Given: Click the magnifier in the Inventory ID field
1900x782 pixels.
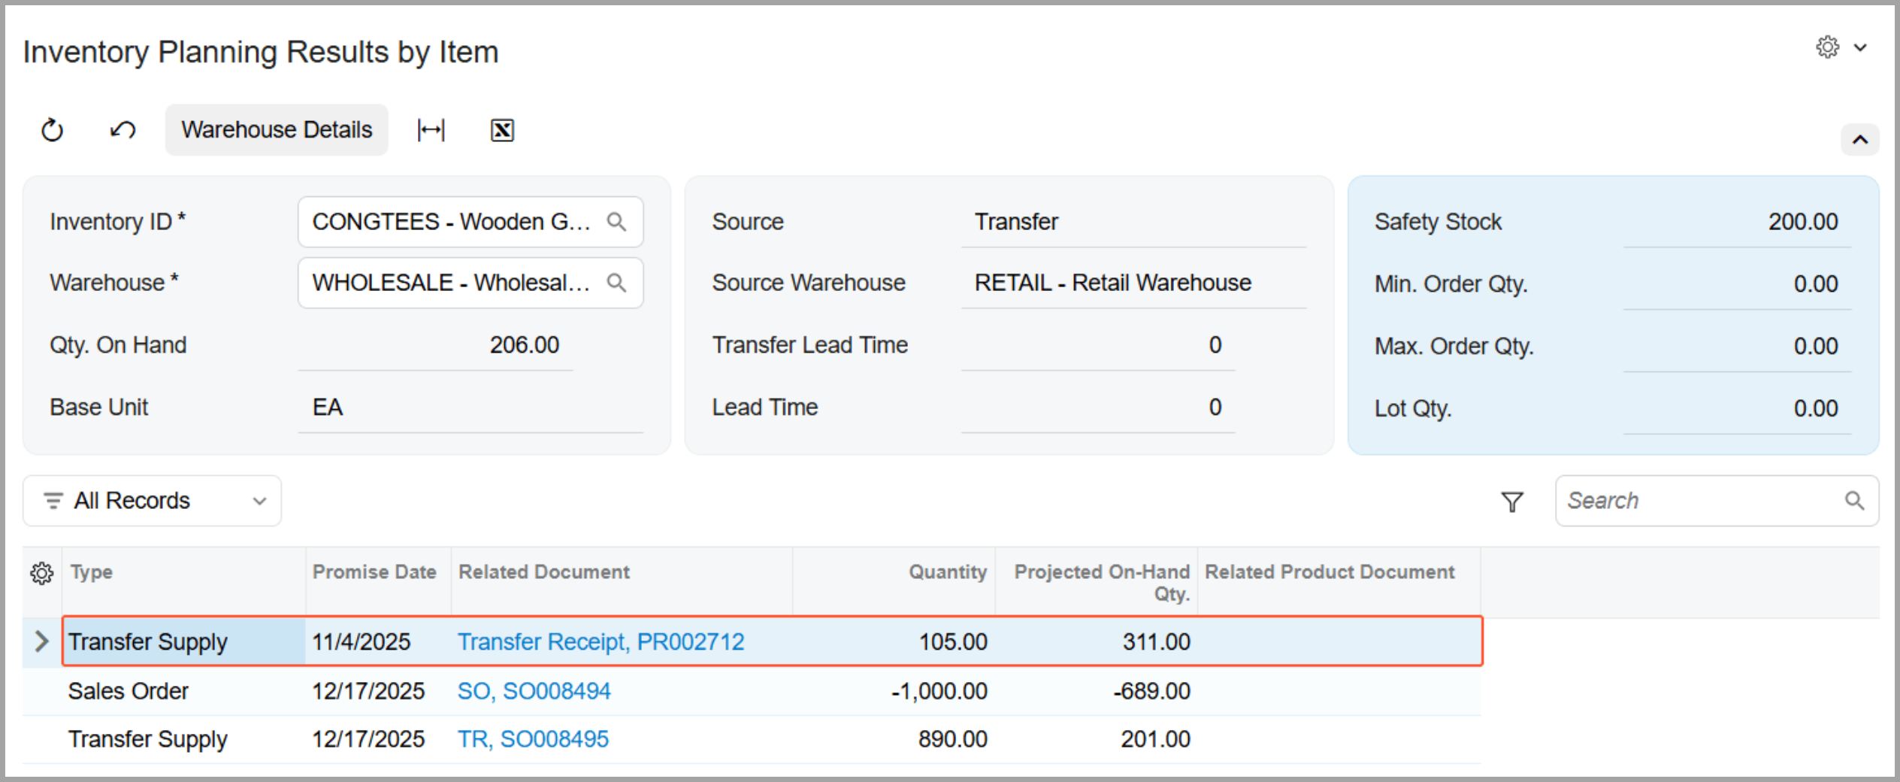Looking at the screenshot, I should click(x=616, y=222).
